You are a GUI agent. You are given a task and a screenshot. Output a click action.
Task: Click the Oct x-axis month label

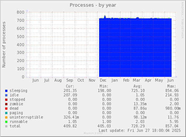click(x=81, y=80)
